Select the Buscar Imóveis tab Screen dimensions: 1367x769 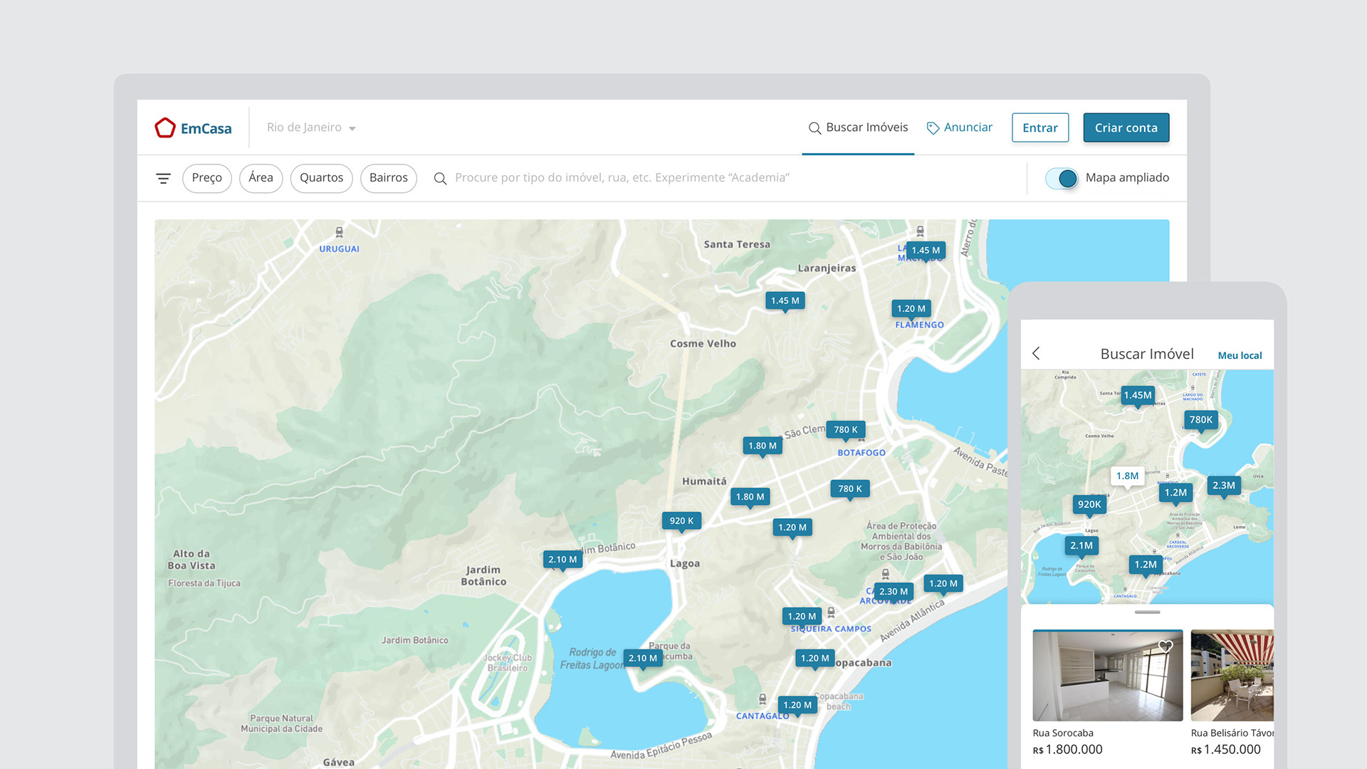[859, 127]
